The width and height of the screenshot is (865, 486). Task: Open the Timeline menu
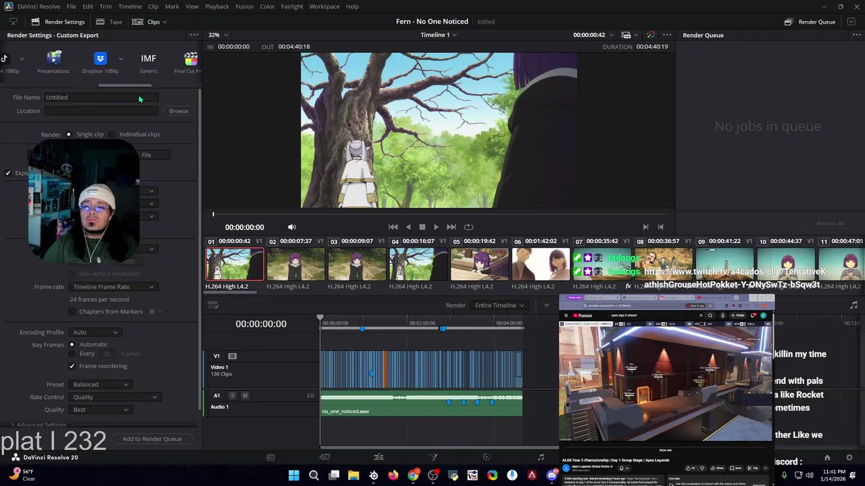click(130, 6)
